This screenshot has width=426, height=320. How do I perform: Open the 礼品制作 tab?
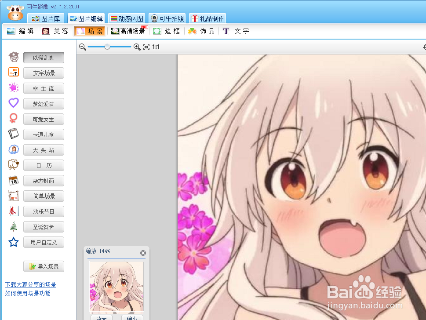click(x=208, y=18)
